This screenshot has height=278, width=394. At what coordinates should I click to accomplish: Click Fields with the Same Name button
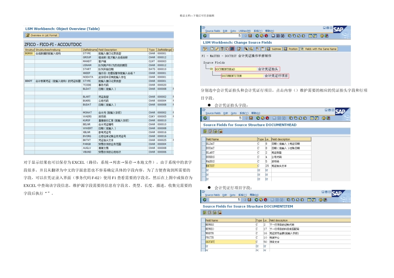click(319, 49)
